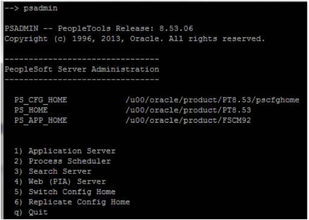Screen dimensions: 309x220
Task: Click the PS_HOME path /u00/oracle/product/PT8.53
Action: (188, 110)
